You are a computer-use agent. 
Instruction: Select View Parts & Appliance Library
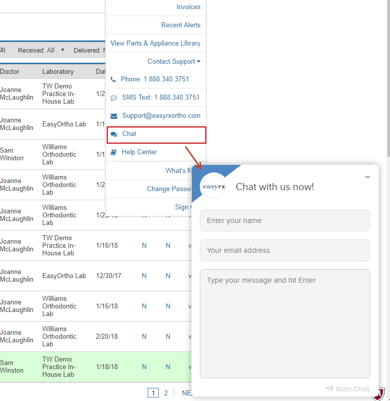pos(155,43)
